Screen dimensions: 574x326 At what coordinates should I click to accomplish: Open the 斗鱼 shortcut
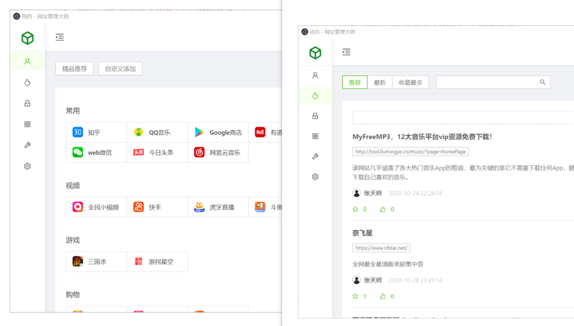tap(266, 207)
